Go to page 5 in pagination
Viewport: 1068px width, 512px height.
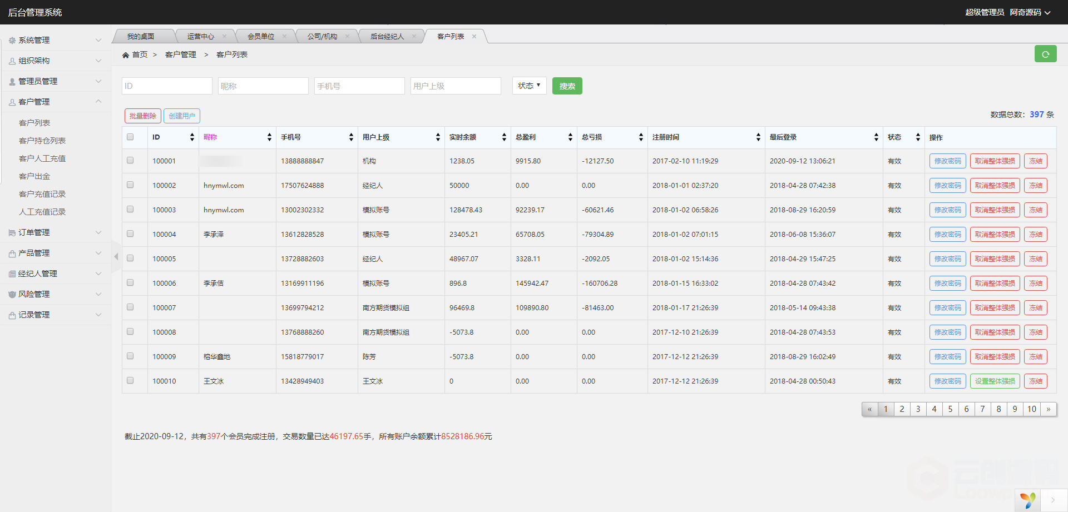(950, 409)
